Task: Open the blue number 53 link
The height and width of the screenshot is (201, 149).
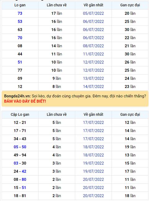Action: (20, 21)
